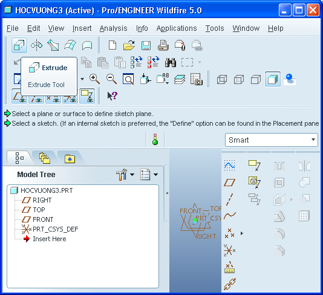Viewport: 323px width, 295px height.
Task: Select the Model Tree tab
Action: coord(19,158)
